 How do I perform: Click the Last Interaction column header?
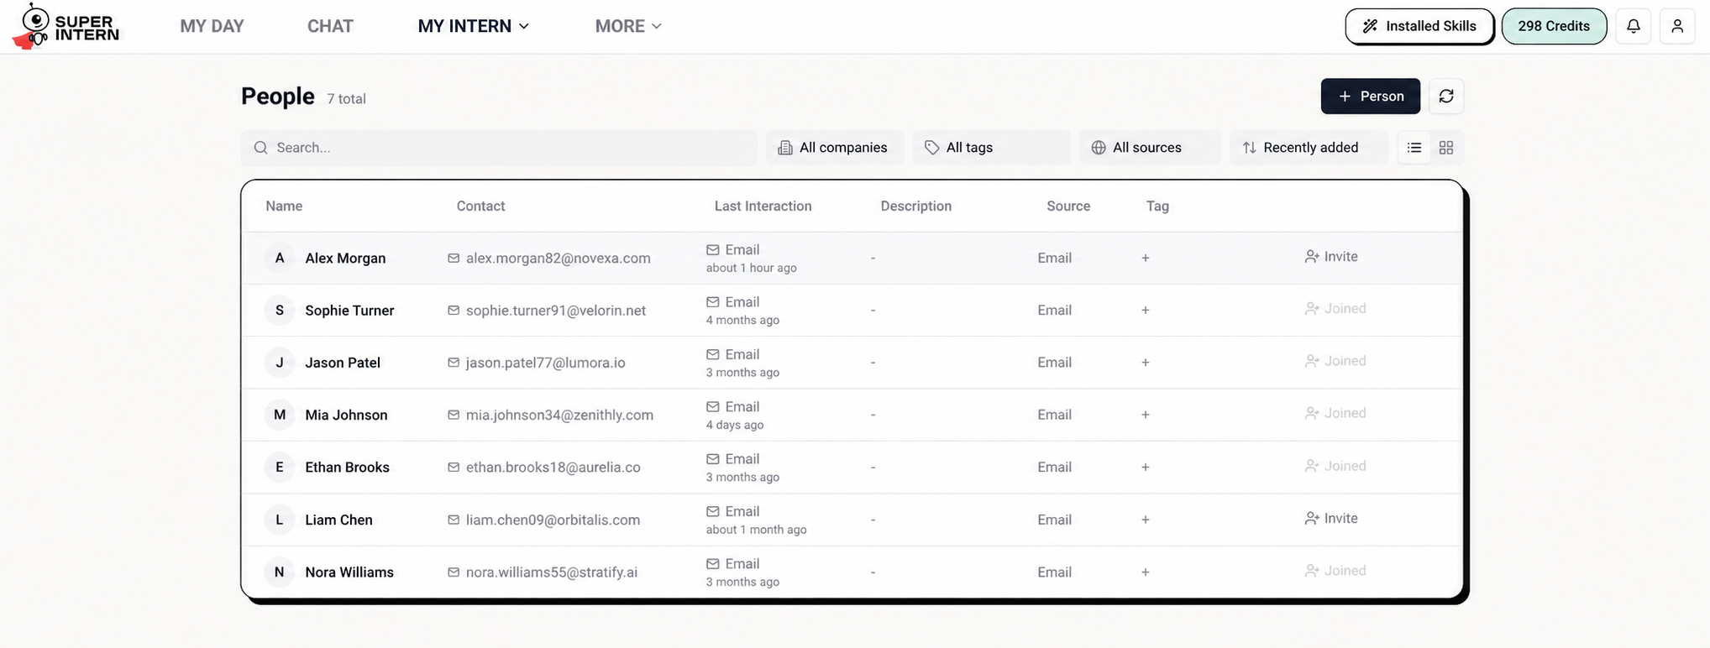coord(763,206)
